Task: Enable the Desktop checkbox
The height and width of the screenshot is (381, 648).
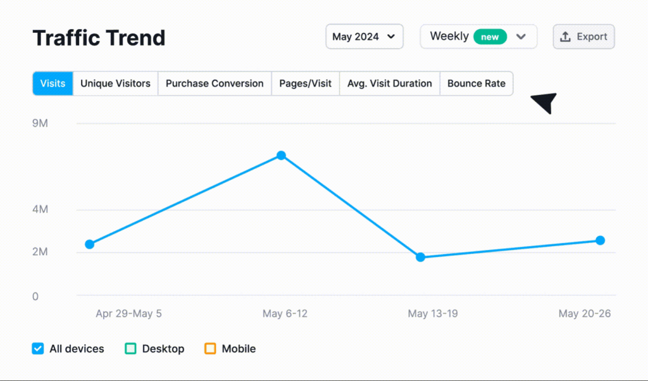Action: click(x=131, y=349)
